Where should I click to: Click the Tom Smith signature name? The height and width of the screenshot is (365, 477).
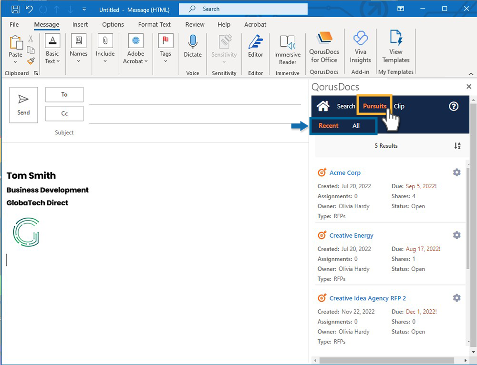pyautogui.click(x=31, y=176)
